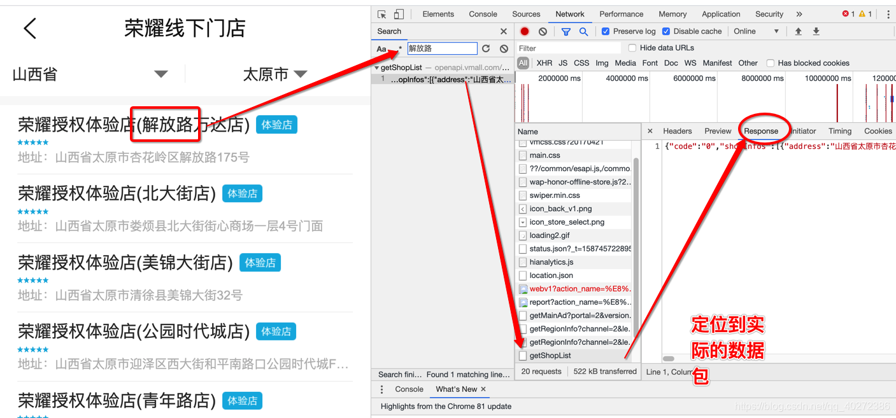Open the Security tab
Image resolution: width=896 pixels, height=418 pixels.
(x=769, y=14)
